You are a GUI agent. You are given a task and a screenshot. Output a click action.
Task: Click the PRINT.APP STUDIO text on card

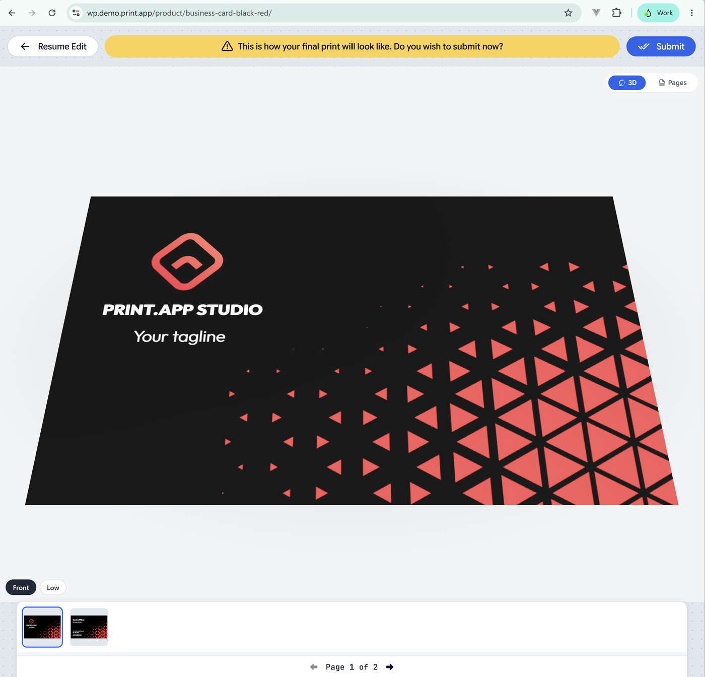pos(182,310)
